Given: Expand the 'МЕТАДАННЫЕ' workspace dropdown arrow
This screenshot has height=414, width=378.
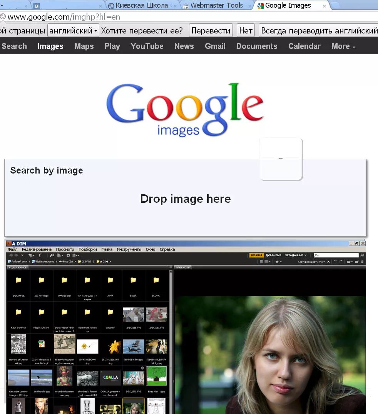Looking at the screenshot, I should coord(305,255).
